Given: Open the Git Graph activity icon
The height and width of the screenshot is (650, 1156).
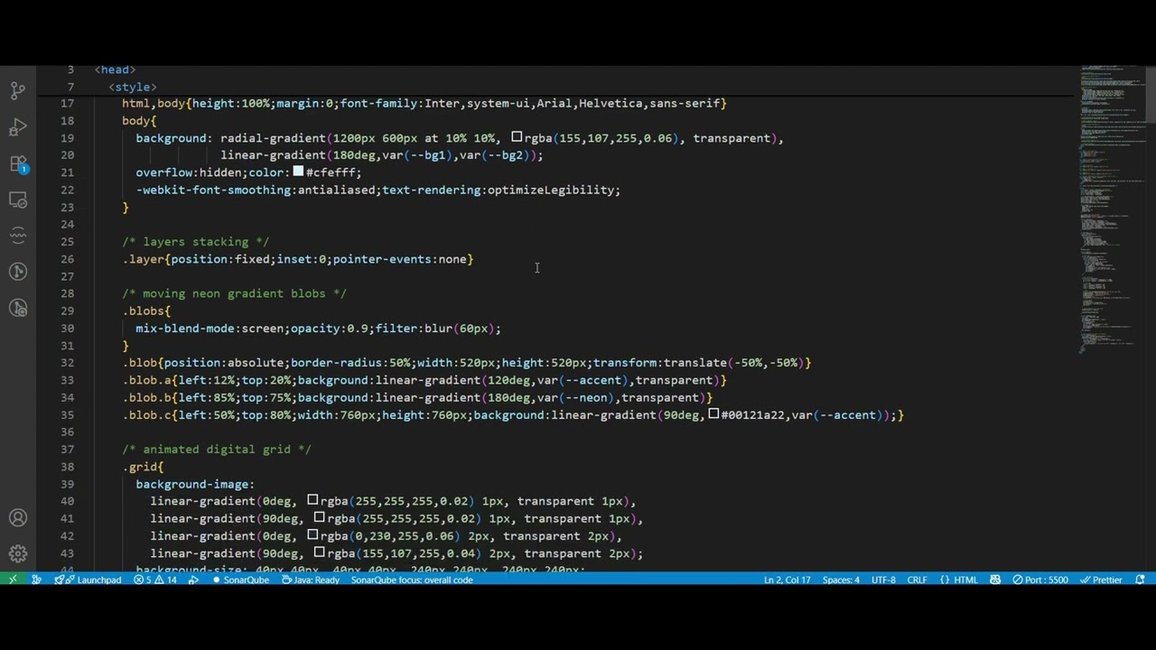Looking at the screenshot, I should click(x=18, y=272).
